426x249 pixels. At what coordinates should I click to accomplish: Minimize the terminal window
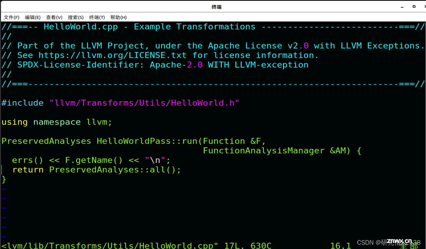click(402, 7)
